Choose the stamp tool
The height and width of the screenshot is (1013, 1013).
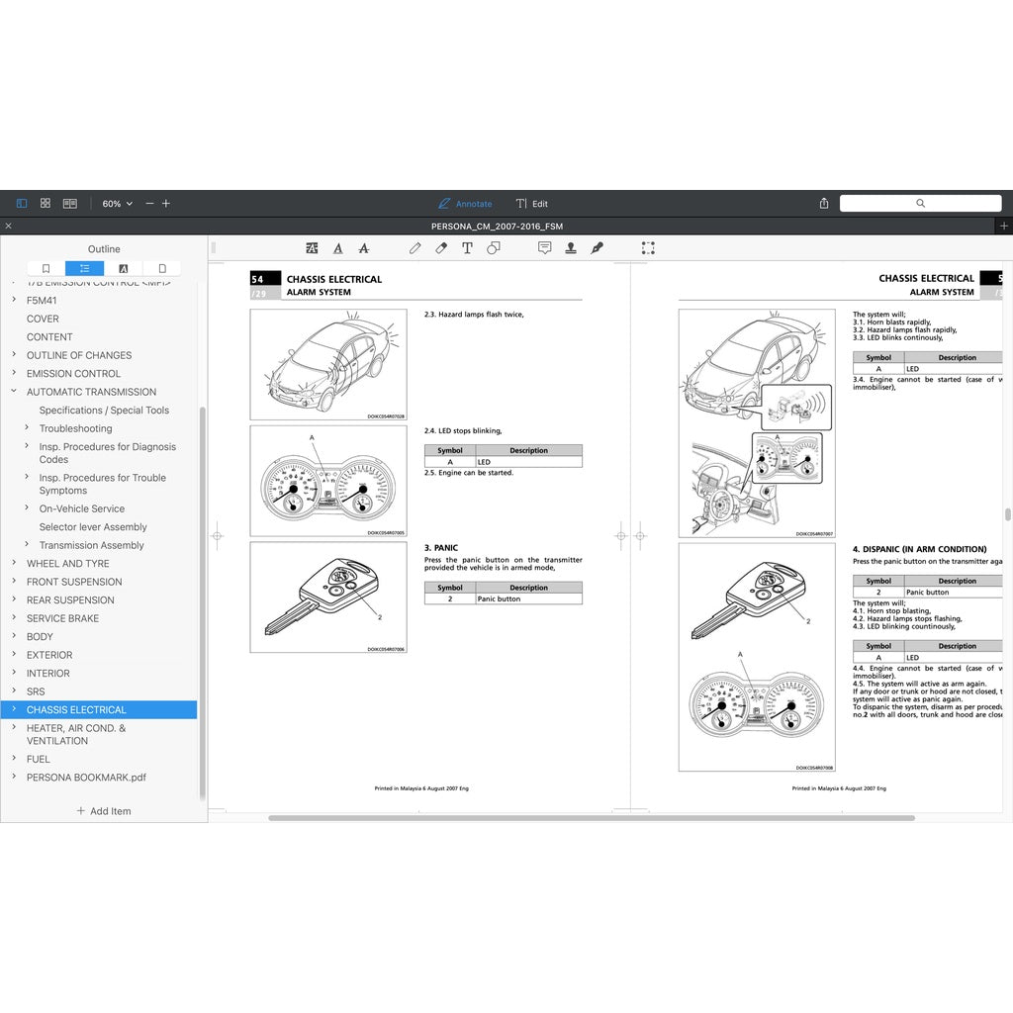(x=571, y=248)
